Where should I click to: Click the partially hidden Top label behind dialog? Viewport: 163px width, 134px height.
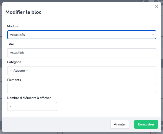click(x=160, y=1)
